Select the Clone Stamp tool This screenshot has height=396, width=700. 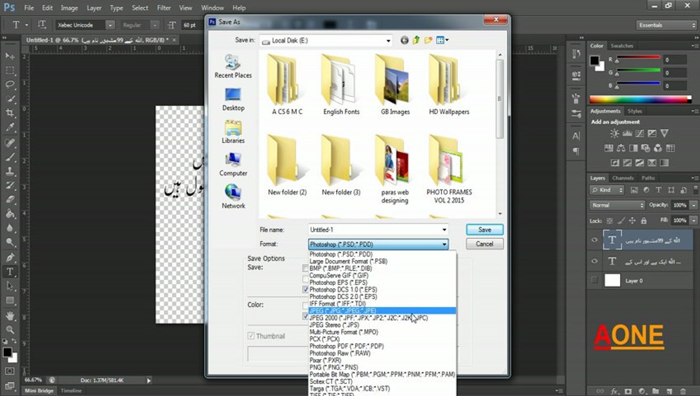(x=10, y=171)
